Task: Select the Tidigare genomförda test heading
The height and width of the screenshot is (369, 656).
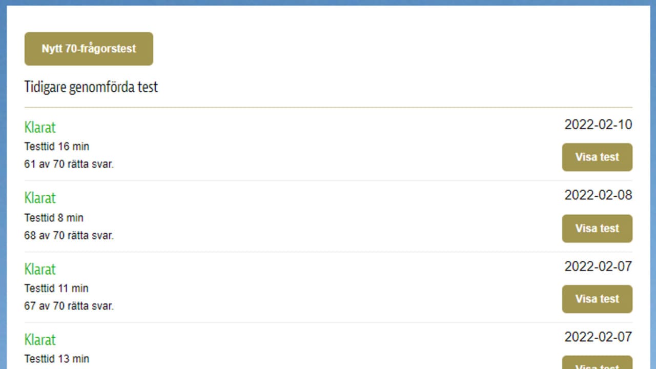Action: 91,87
